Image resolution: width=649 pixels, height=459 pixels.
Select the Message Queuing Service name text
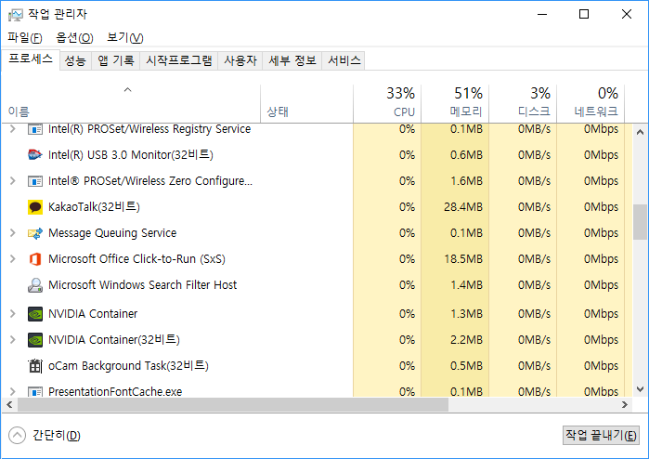coord(112,233)
